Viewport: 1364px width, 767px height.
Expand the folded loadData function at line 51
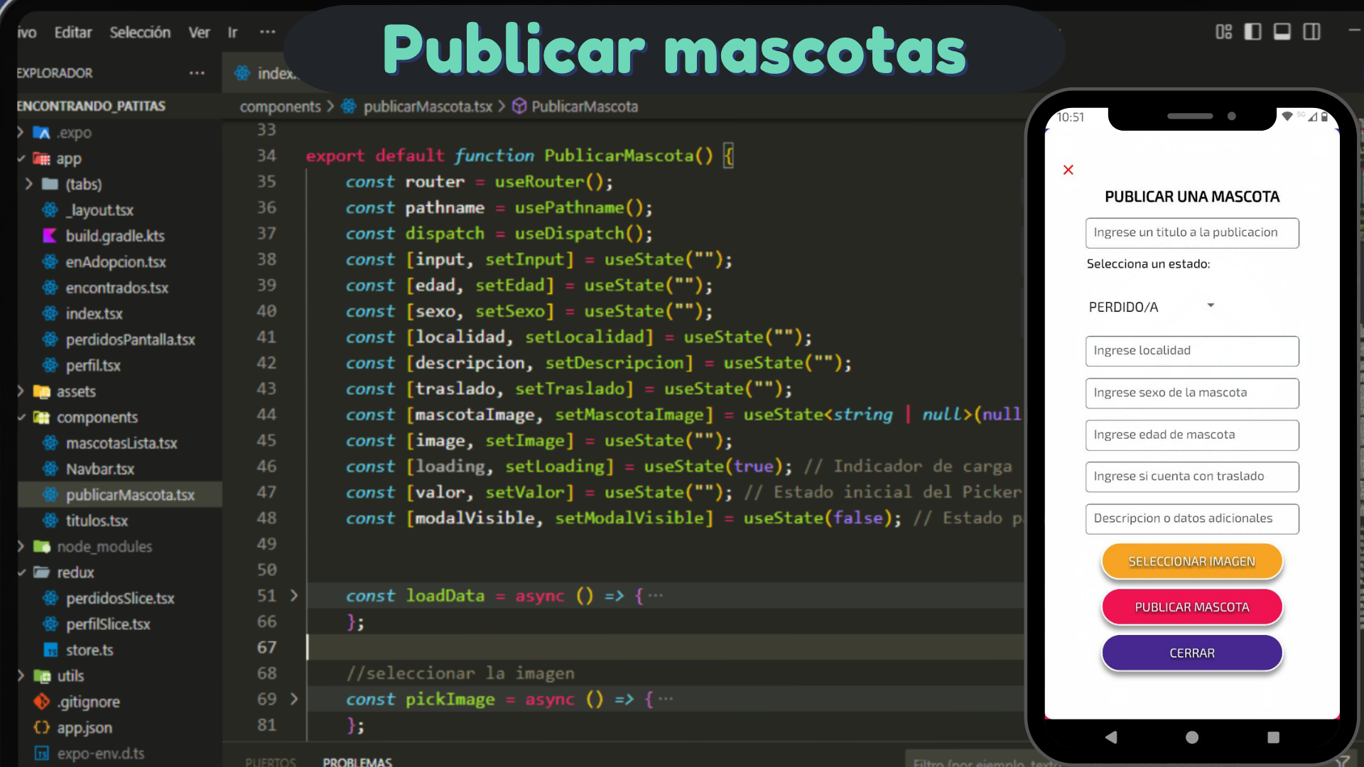point(294,596)
